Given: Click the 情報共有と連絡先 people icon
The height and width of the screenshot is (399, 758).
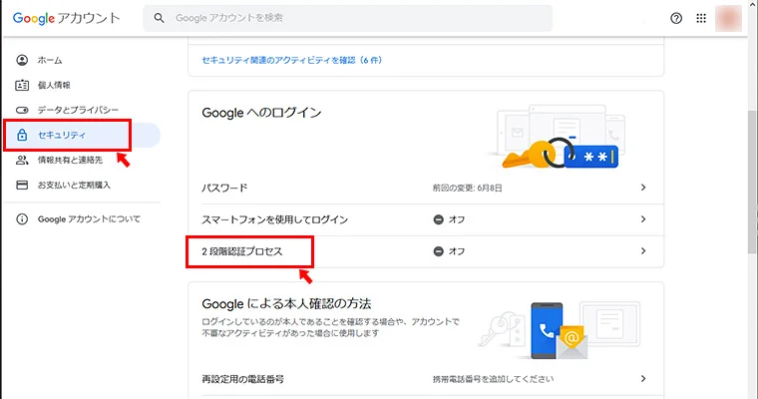Looking at the screenshot, I should 22,160.
